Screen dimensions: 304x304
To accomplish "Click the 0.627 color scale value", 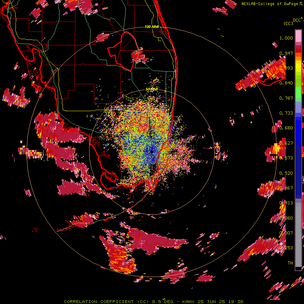I will (286, 143).
